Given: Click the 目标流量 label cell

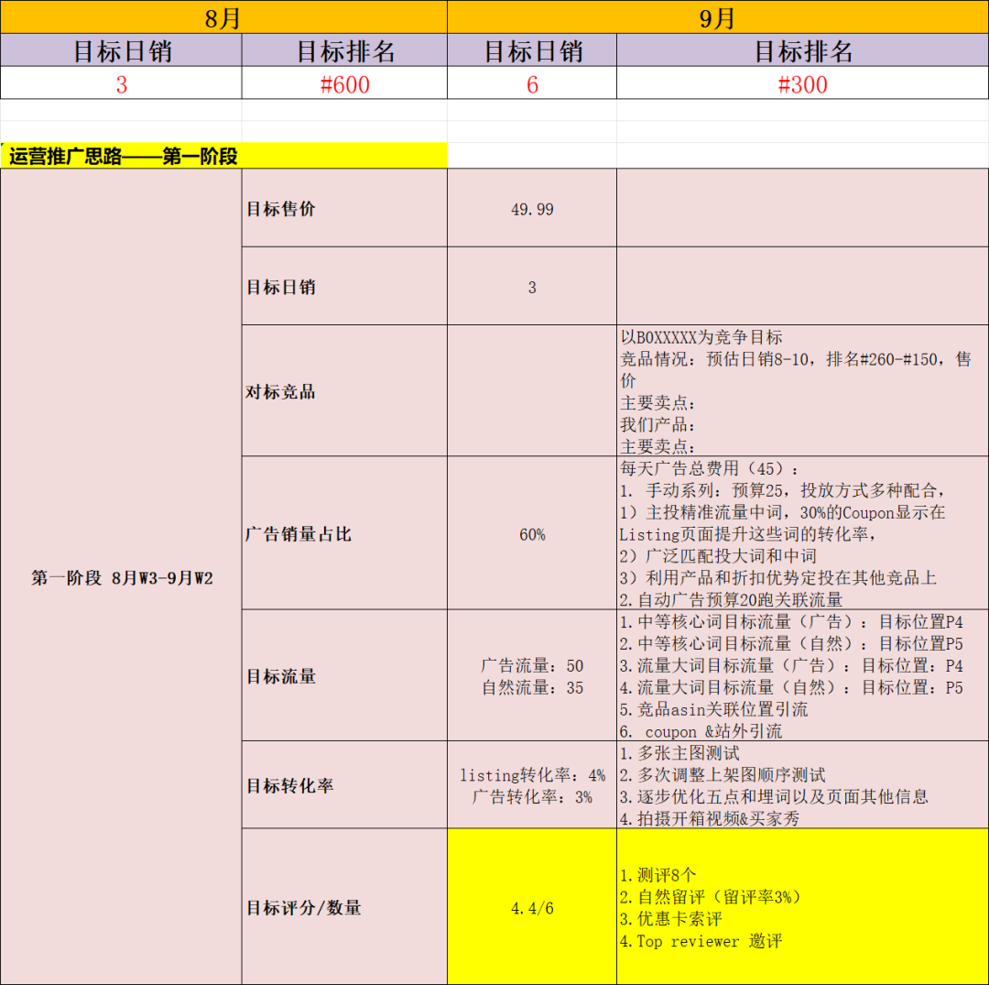Looking at the screenshot, I should (x=344, y=675).
